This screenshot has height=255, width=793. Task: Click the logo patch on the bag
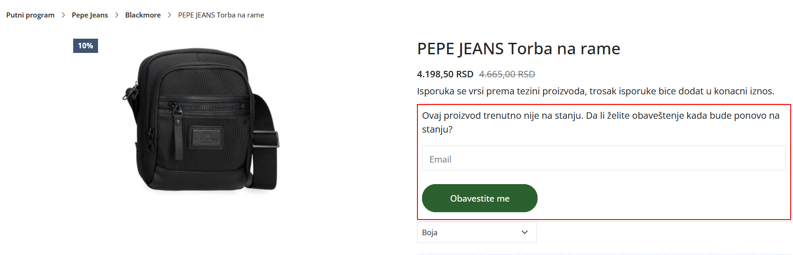pos(206,138)
